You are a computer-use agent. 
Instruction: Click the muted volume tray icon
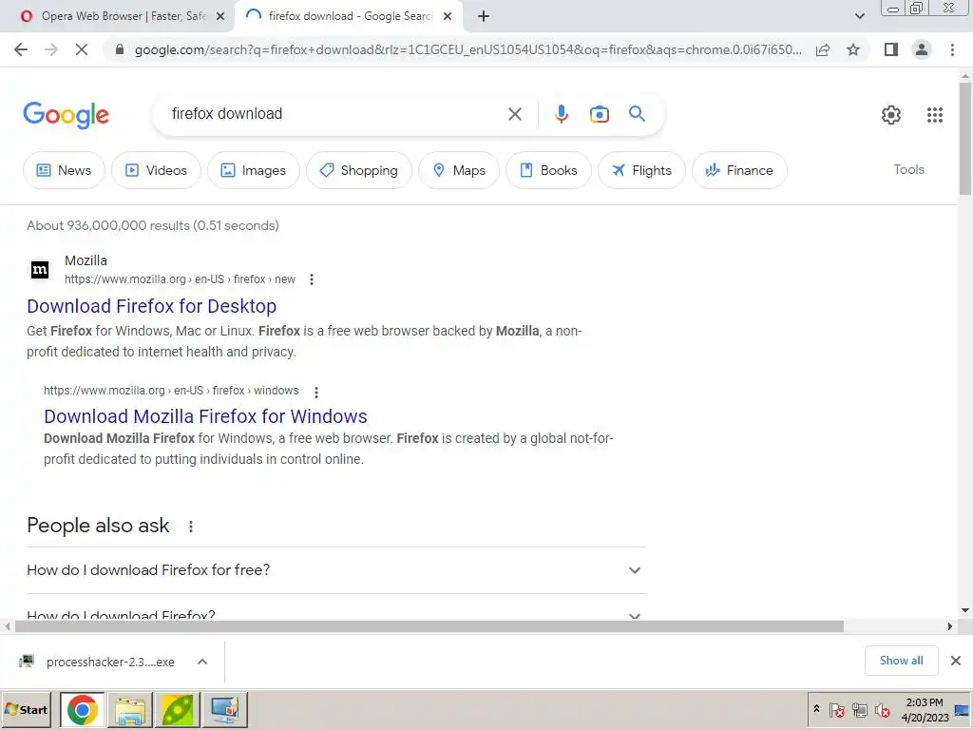click(x=882, y=709)
